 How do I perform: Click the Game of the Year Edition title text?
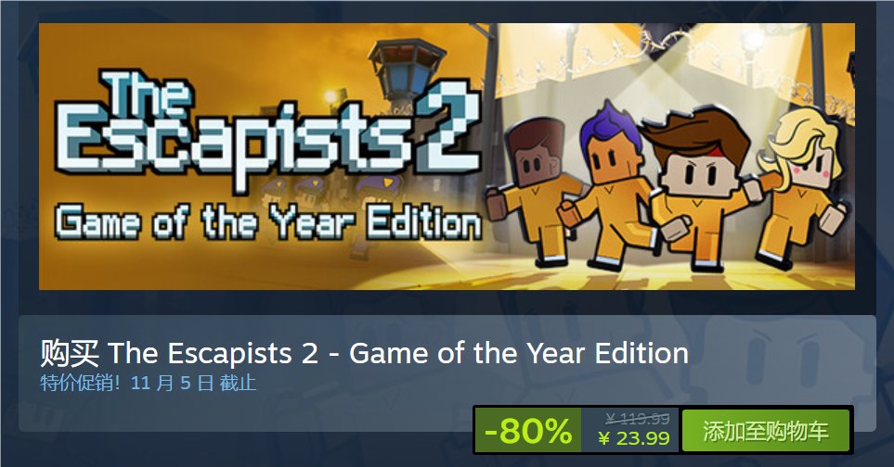coord(518,353)
